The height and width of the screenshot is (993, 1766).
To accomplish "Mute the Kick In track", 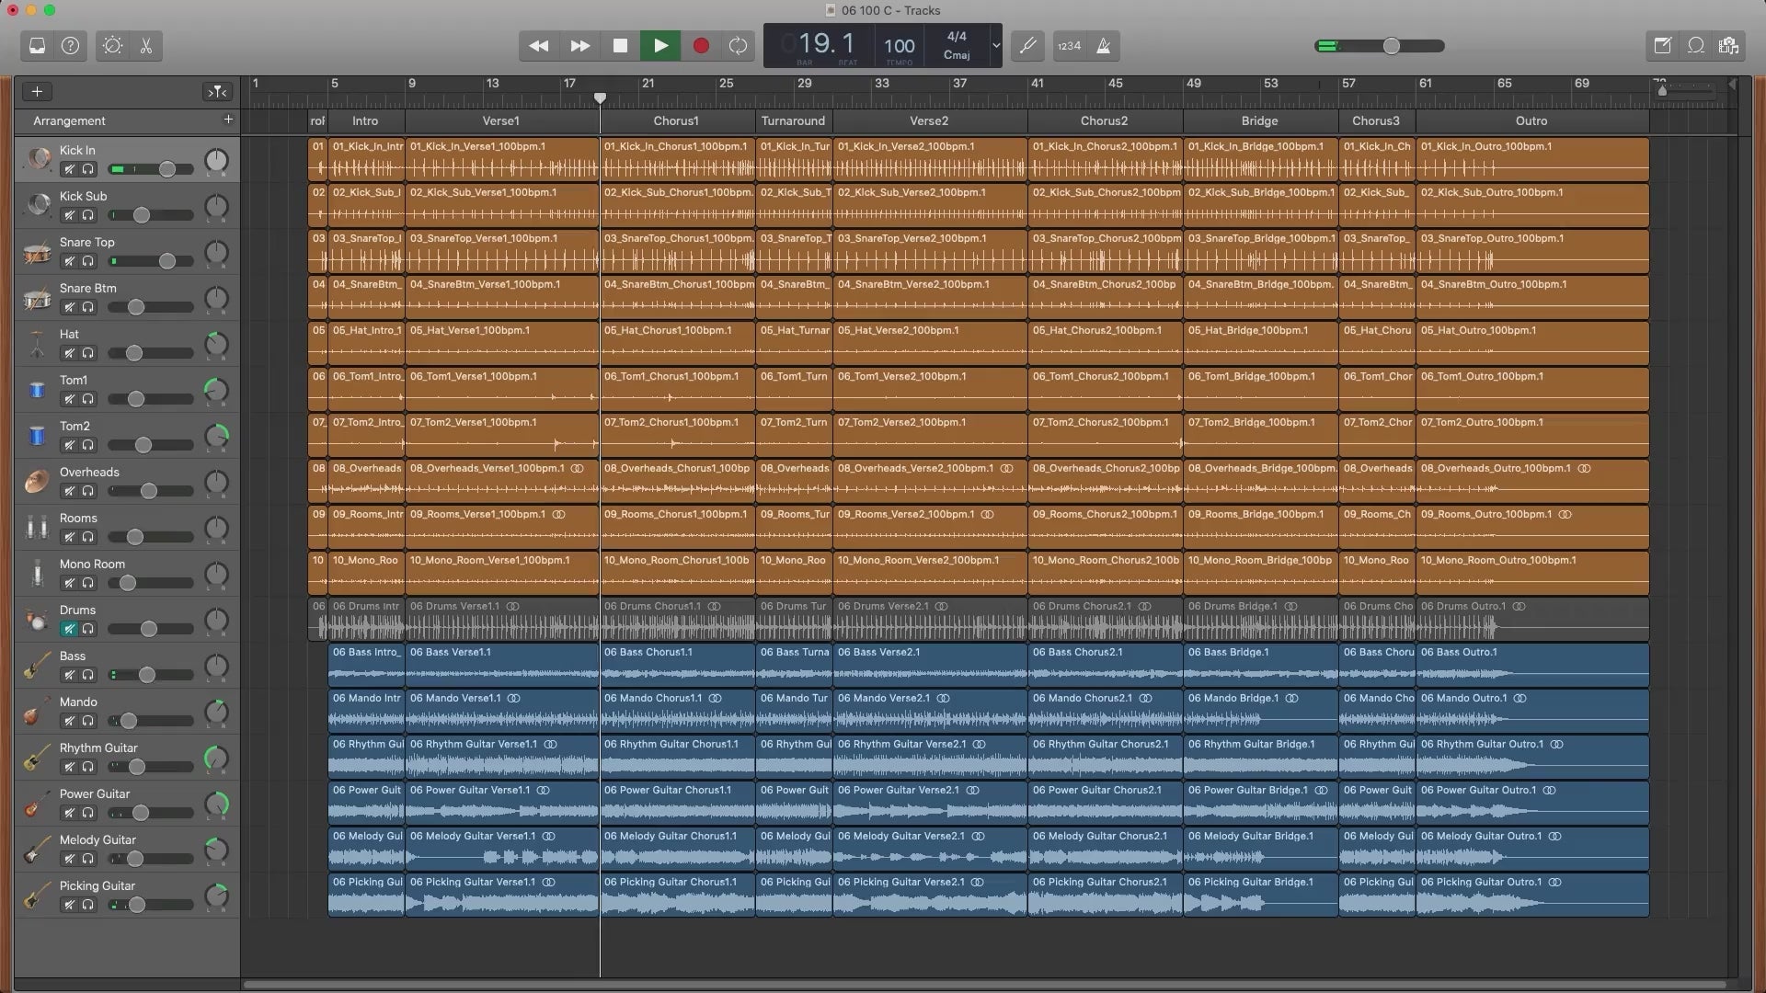I will pos(69,169).
